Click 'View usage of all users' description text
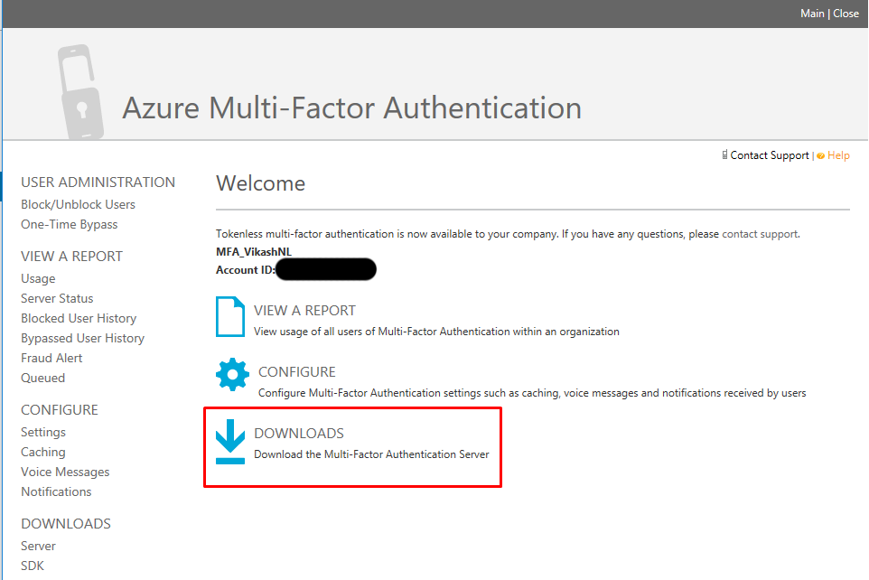 point(436,332)
